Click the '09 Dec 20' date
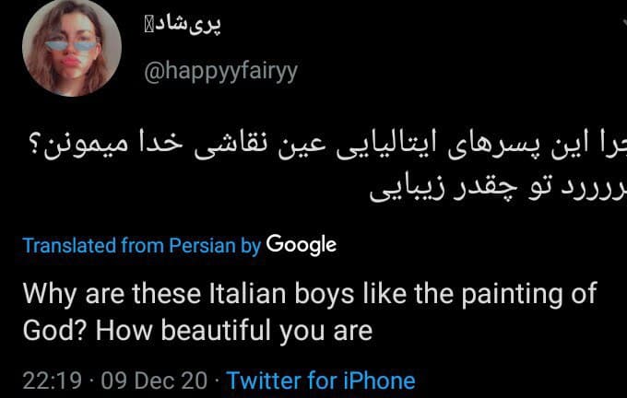 [154, 380]
